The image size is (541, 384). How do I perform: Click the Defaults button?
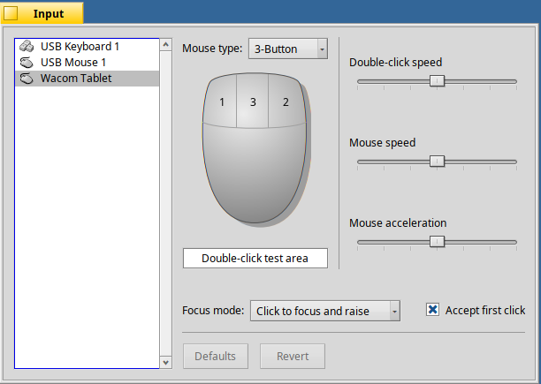click(x=216, y=356)
